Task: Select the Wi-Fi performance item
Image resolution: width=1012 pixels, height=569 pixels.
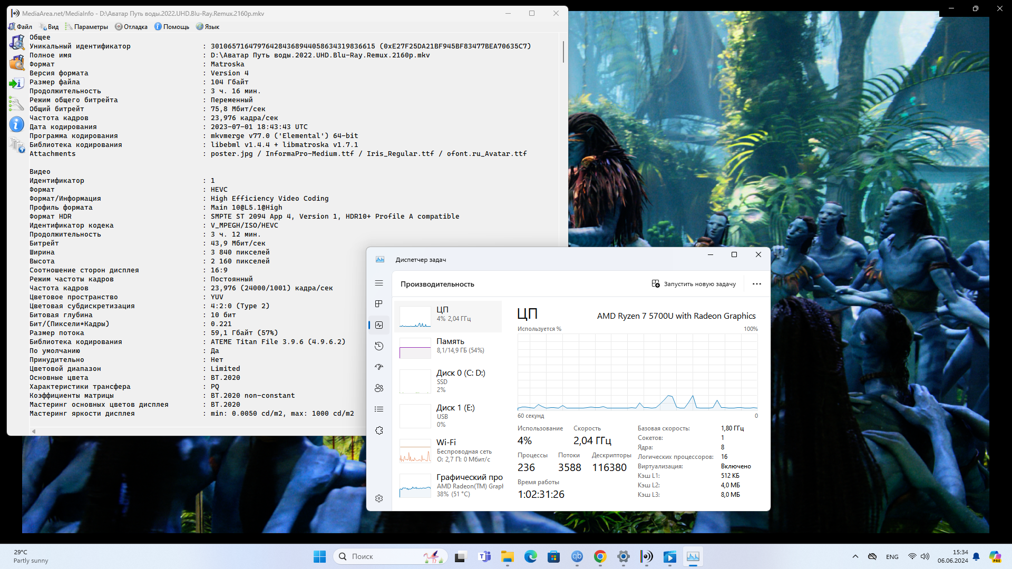Action: [448, 450]
